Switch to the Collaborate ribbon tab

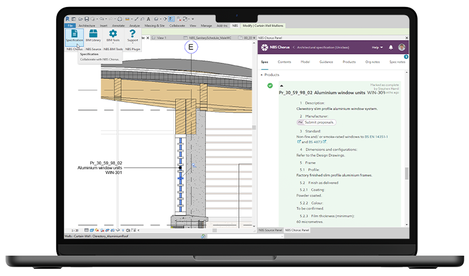(x=177, y=26)
